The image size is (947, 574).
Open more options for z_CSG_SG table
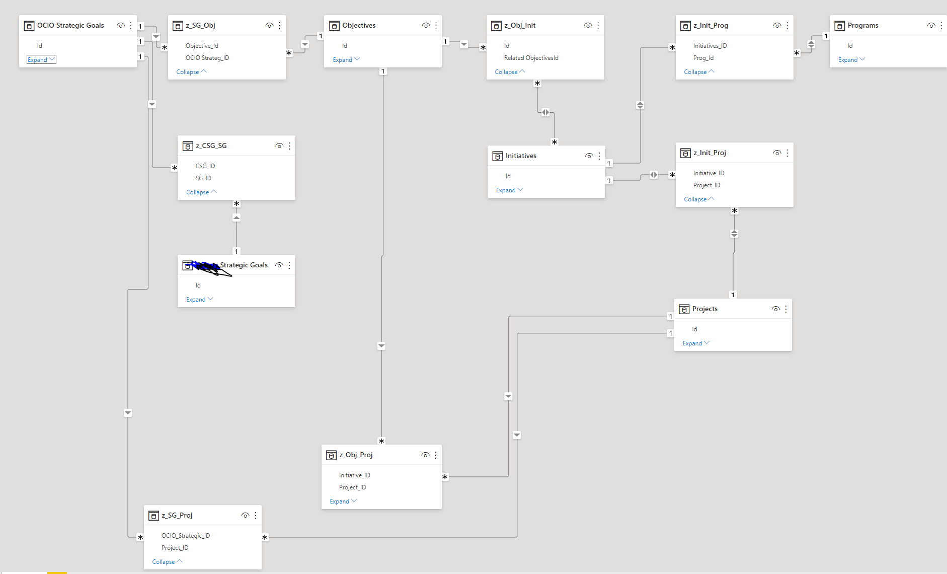(289, 146)
